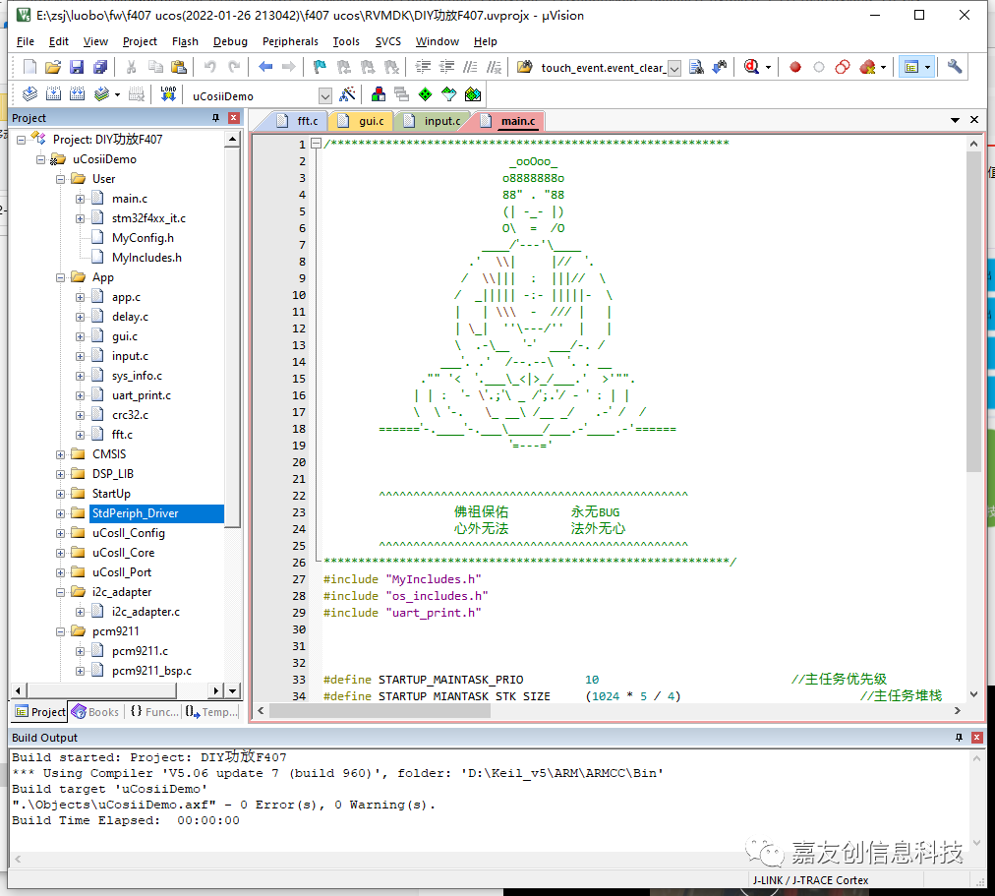The height and width of the screenshot is (896, 995).
Task: Navigate backwards with the blue left arrow
Action: click(x=265, y=67)
